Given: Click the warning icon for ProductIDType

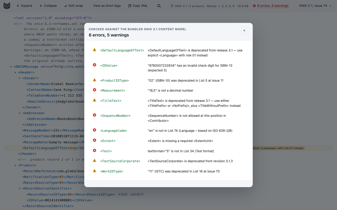Looking at the screenshot, I should coord(95,80).
